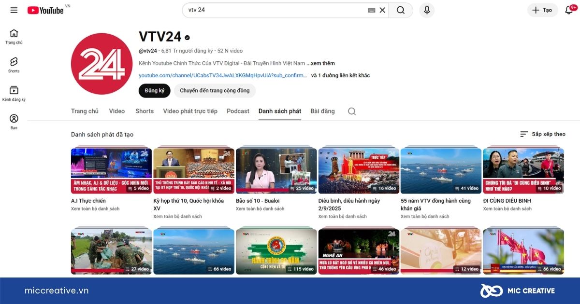Click the Danh sách phát đã tạo heading
Image resolution: width=580 pixels, height=304 pixels.
click(x=102, y=134)
